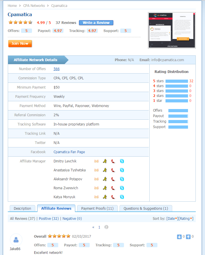205x255 pixels.
Task: Open Skype icon for Aleksandr Potapov
Action: [x=122, y=179]
